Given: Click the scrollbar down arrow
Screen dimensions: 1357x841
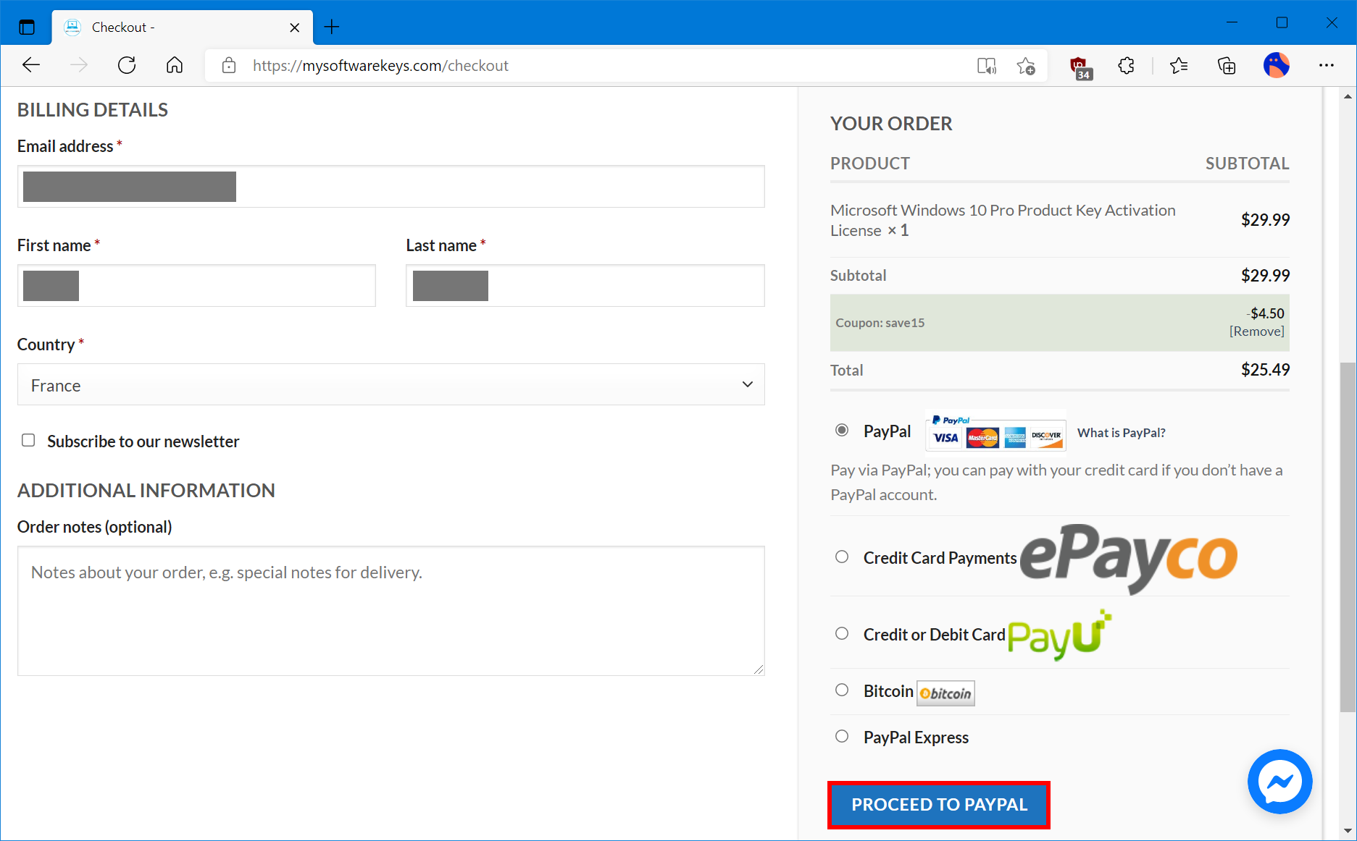Looking at the screenshot, I should 1348,831.
